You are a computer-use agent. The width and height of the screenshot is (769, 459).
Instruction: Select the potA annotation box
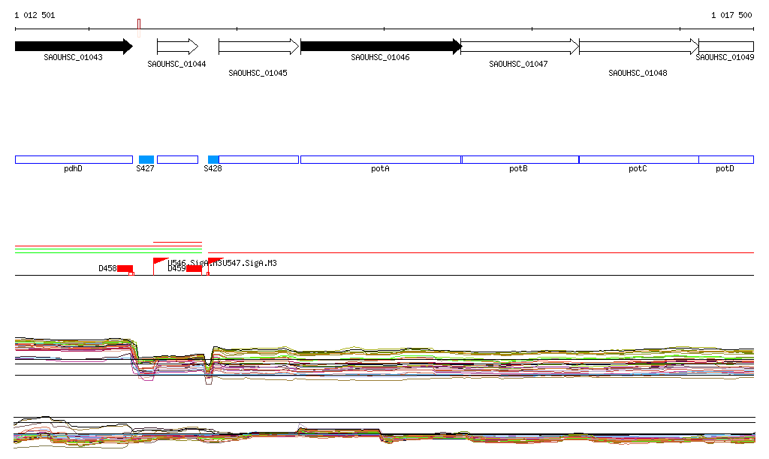pyautogui.click(x=380, y=159)
